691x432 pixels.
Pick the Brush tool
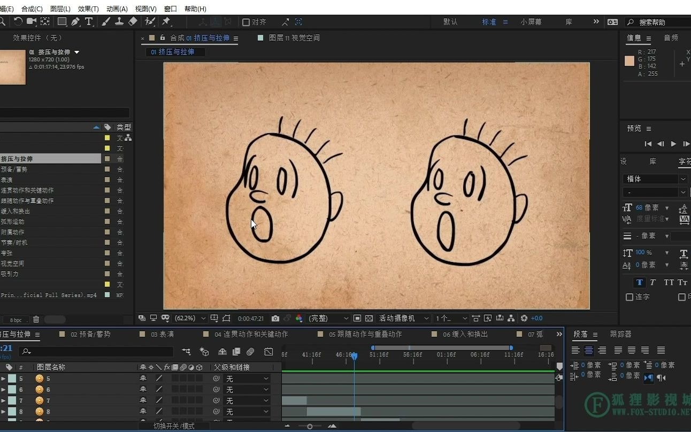pyautogui.click(x=106, y=21)
